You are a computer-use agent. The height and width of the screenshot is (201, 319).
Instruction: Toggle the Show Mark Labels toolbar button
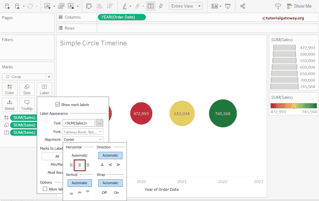[x=150, y=6]
